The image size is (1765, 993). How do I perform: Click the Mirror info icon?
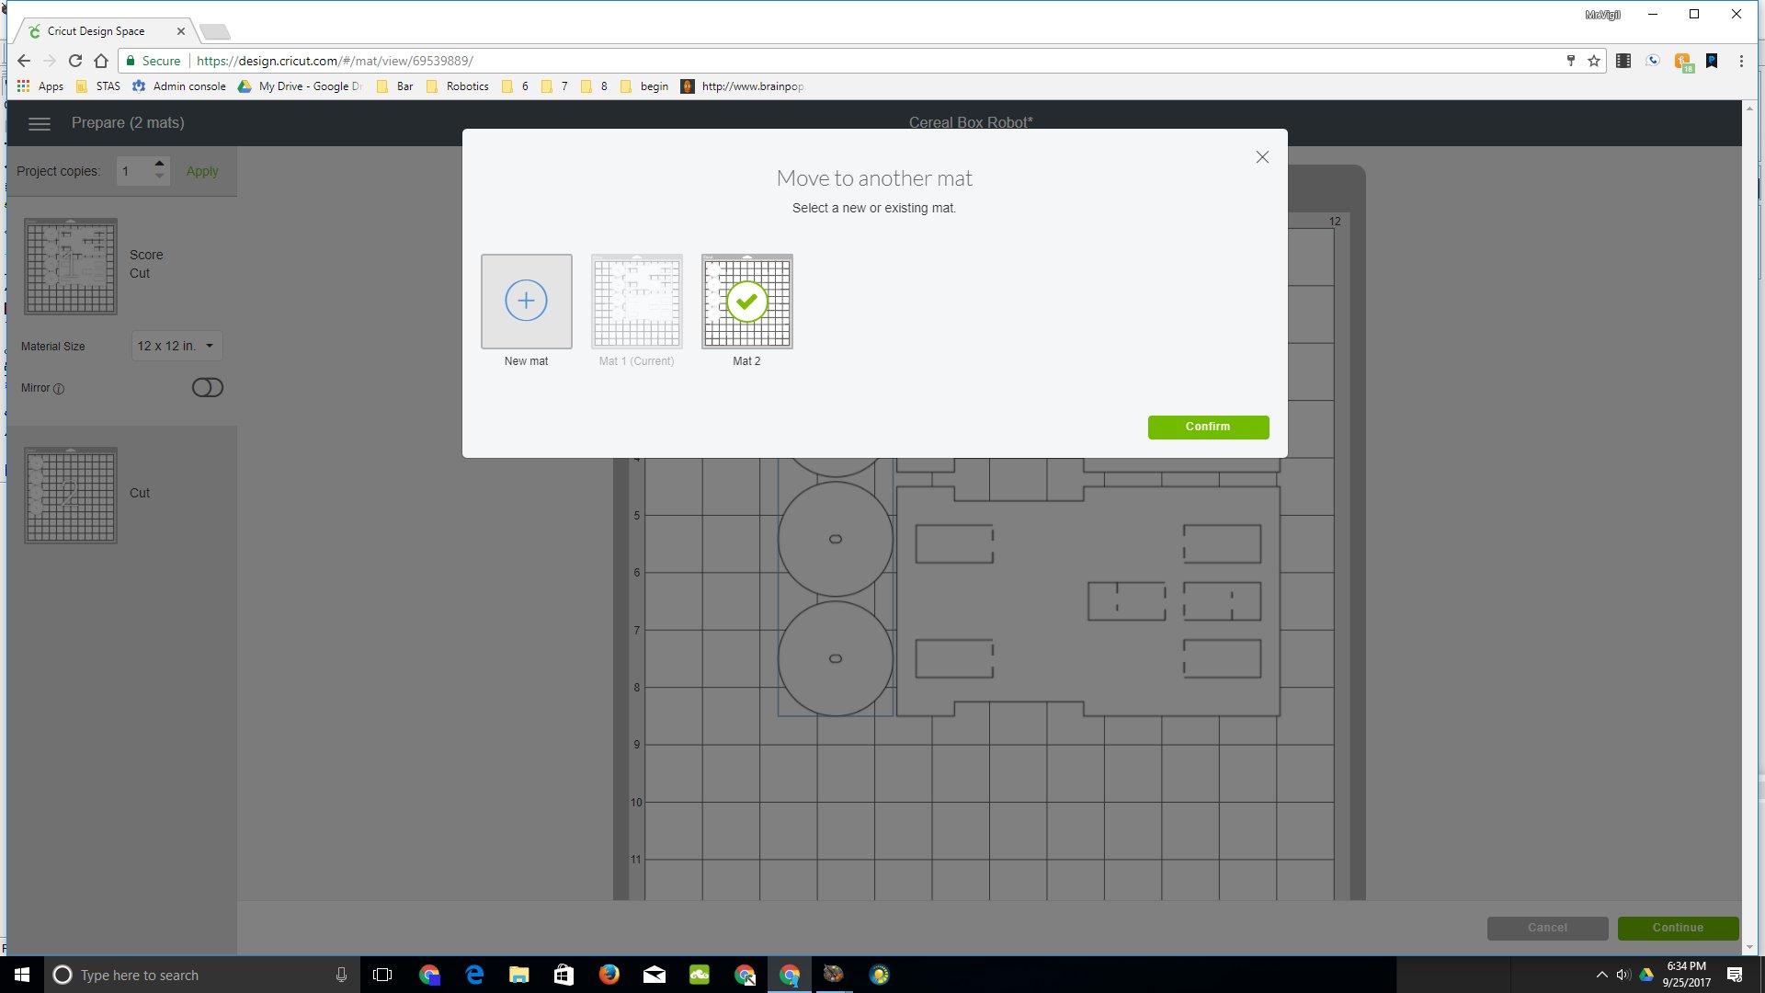tap(59, 388)
